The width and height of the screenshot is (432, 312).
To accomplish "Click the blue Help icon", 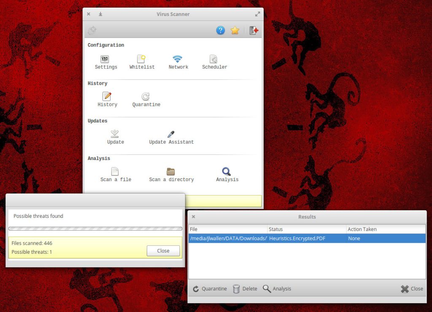I will (220, 30).
